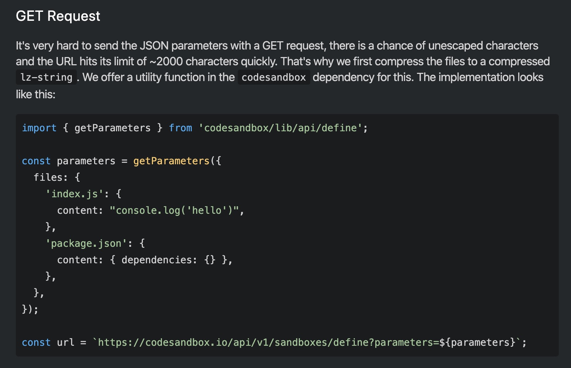Image resolution: width=571 pixels, height=368 pixels.
Task: Click the const parameters variable name
Action: click(x=86, y=161)
